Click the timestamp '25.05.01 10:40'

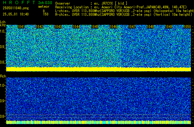pyautogui.click(x=16, y=14)
